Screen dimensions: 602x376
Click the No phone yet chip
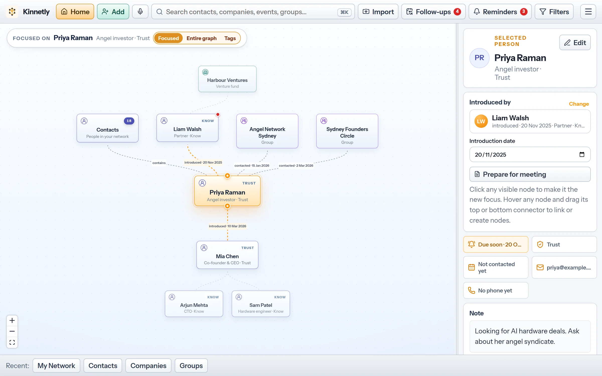(496, 291)
